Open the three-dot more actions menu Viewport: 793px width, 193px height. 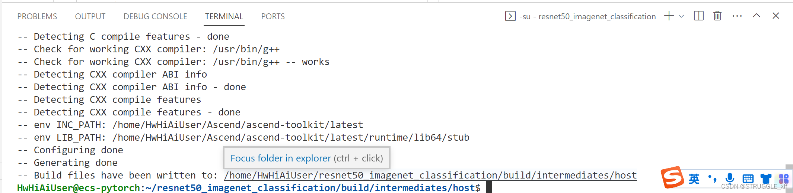point(737,16)
